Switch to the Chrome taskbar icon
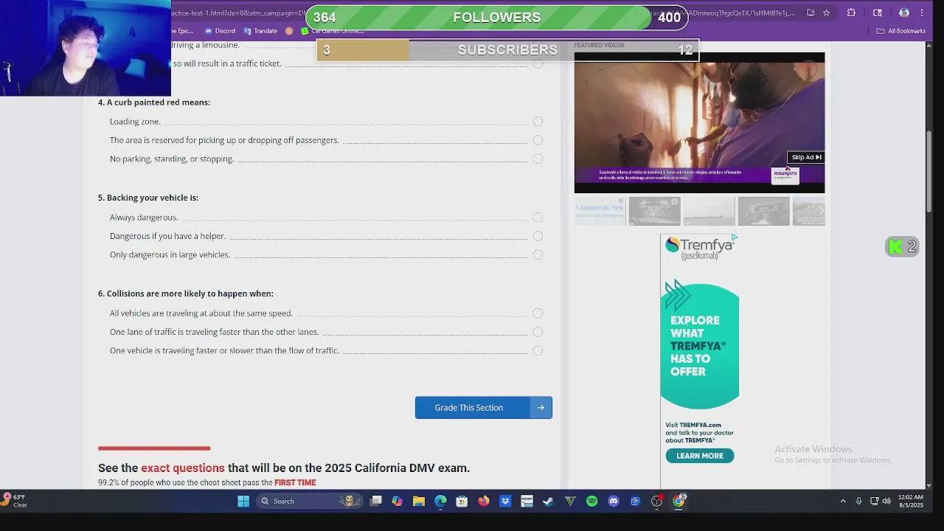This screenshot has width=944, height=531. click(678, 502)
